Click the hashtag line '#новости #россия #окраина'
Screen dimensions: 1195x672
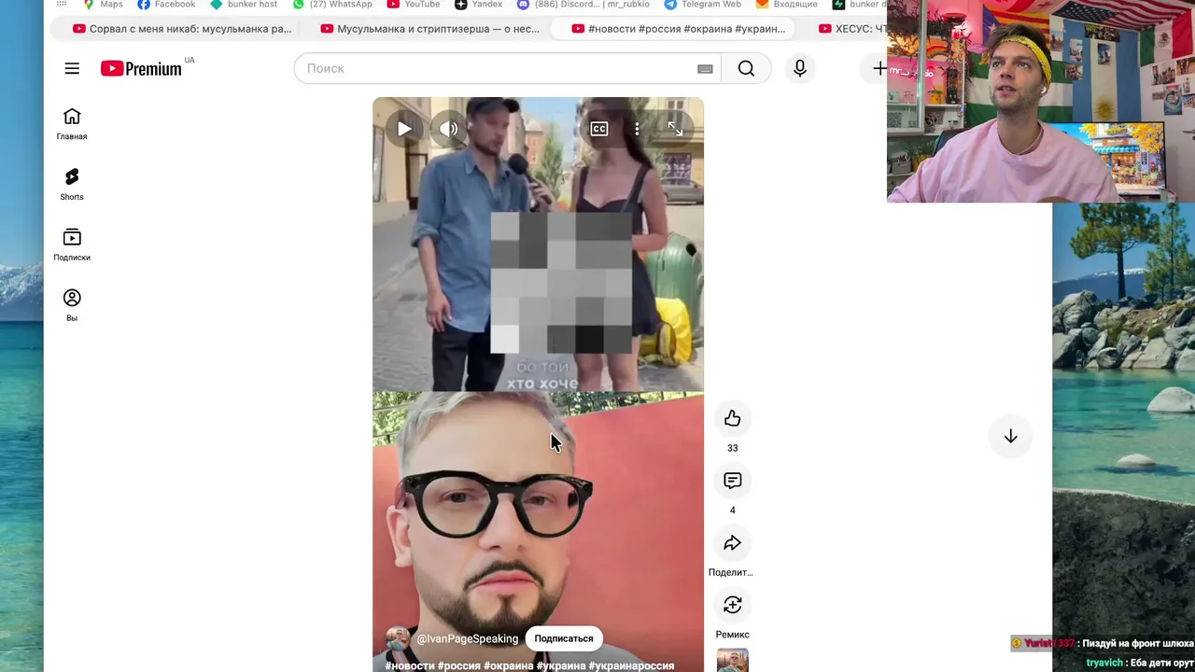point(529,665)
